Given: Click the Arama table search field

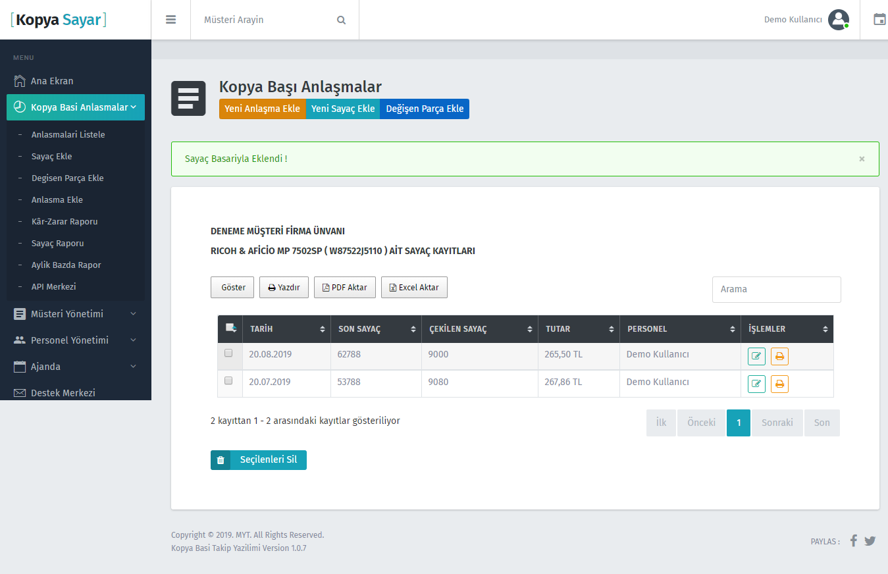Looking at the screenshot, I should (776, 290).
